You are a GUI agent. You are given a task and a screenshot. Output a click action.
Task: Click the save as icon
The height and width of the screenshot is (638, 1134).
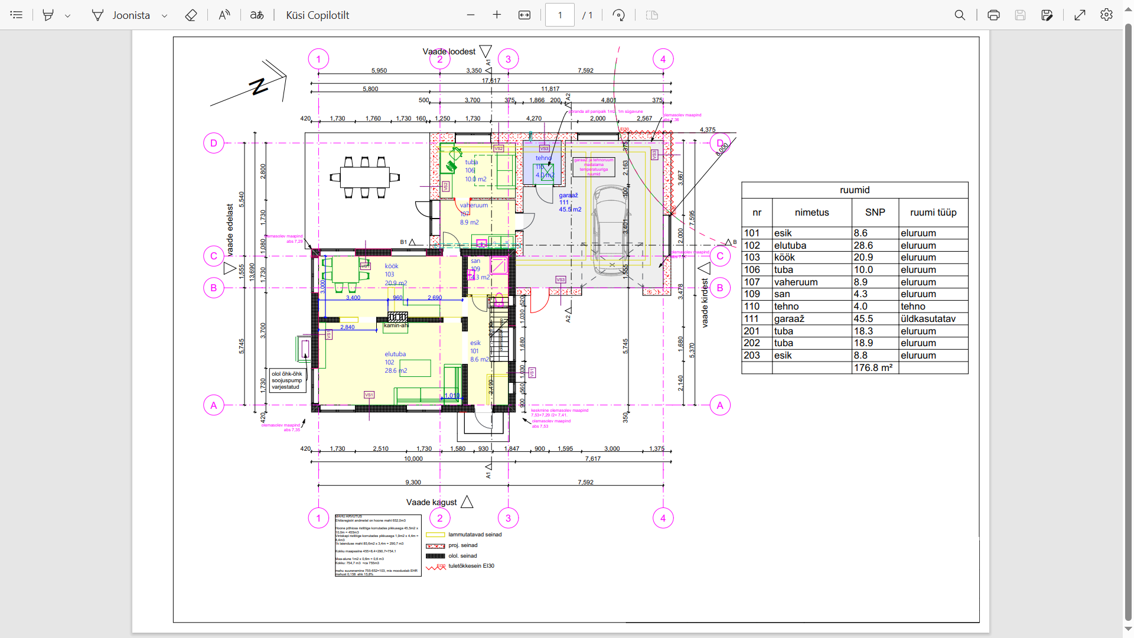(x=1047, y=15)
